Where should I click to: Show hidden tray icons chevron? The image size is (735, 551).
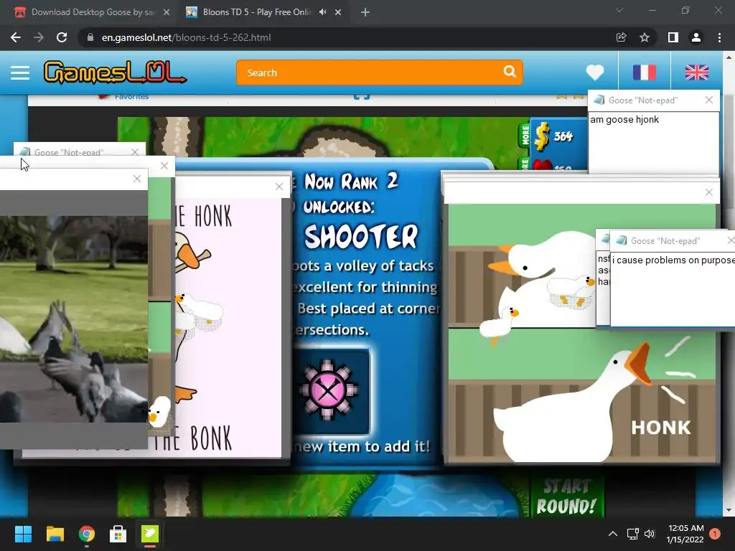pyautogui.click(x=613, y=534)
